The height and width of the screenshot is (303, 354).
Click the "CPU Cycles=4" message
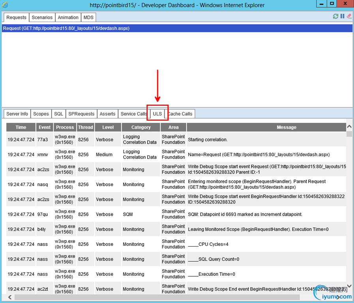pyautogui.click(x=208, y=244)
